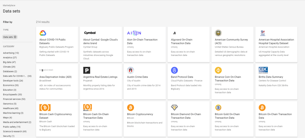Open Binance Coin On-Chain Transaction Data
Screen dimensions: 305x138
click(x=232, y=81)
